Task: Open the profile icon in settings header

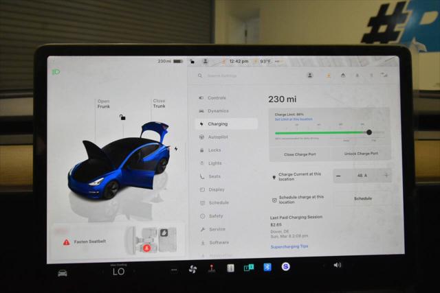Action: coord(310,75)
